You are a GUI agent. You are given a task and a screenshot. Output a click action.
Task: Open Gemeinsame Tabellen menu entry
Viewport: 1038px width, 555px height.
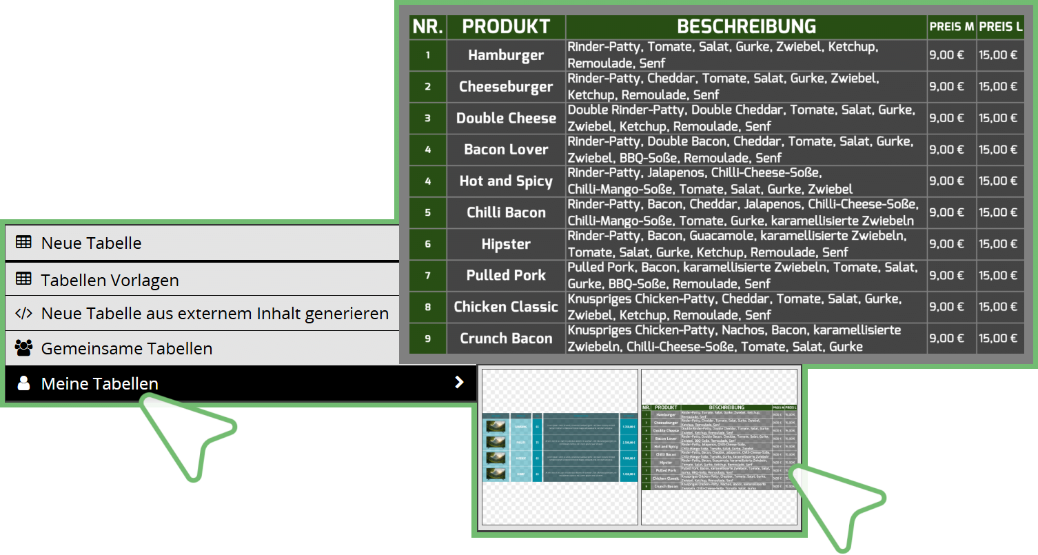[x=203, y=348]
